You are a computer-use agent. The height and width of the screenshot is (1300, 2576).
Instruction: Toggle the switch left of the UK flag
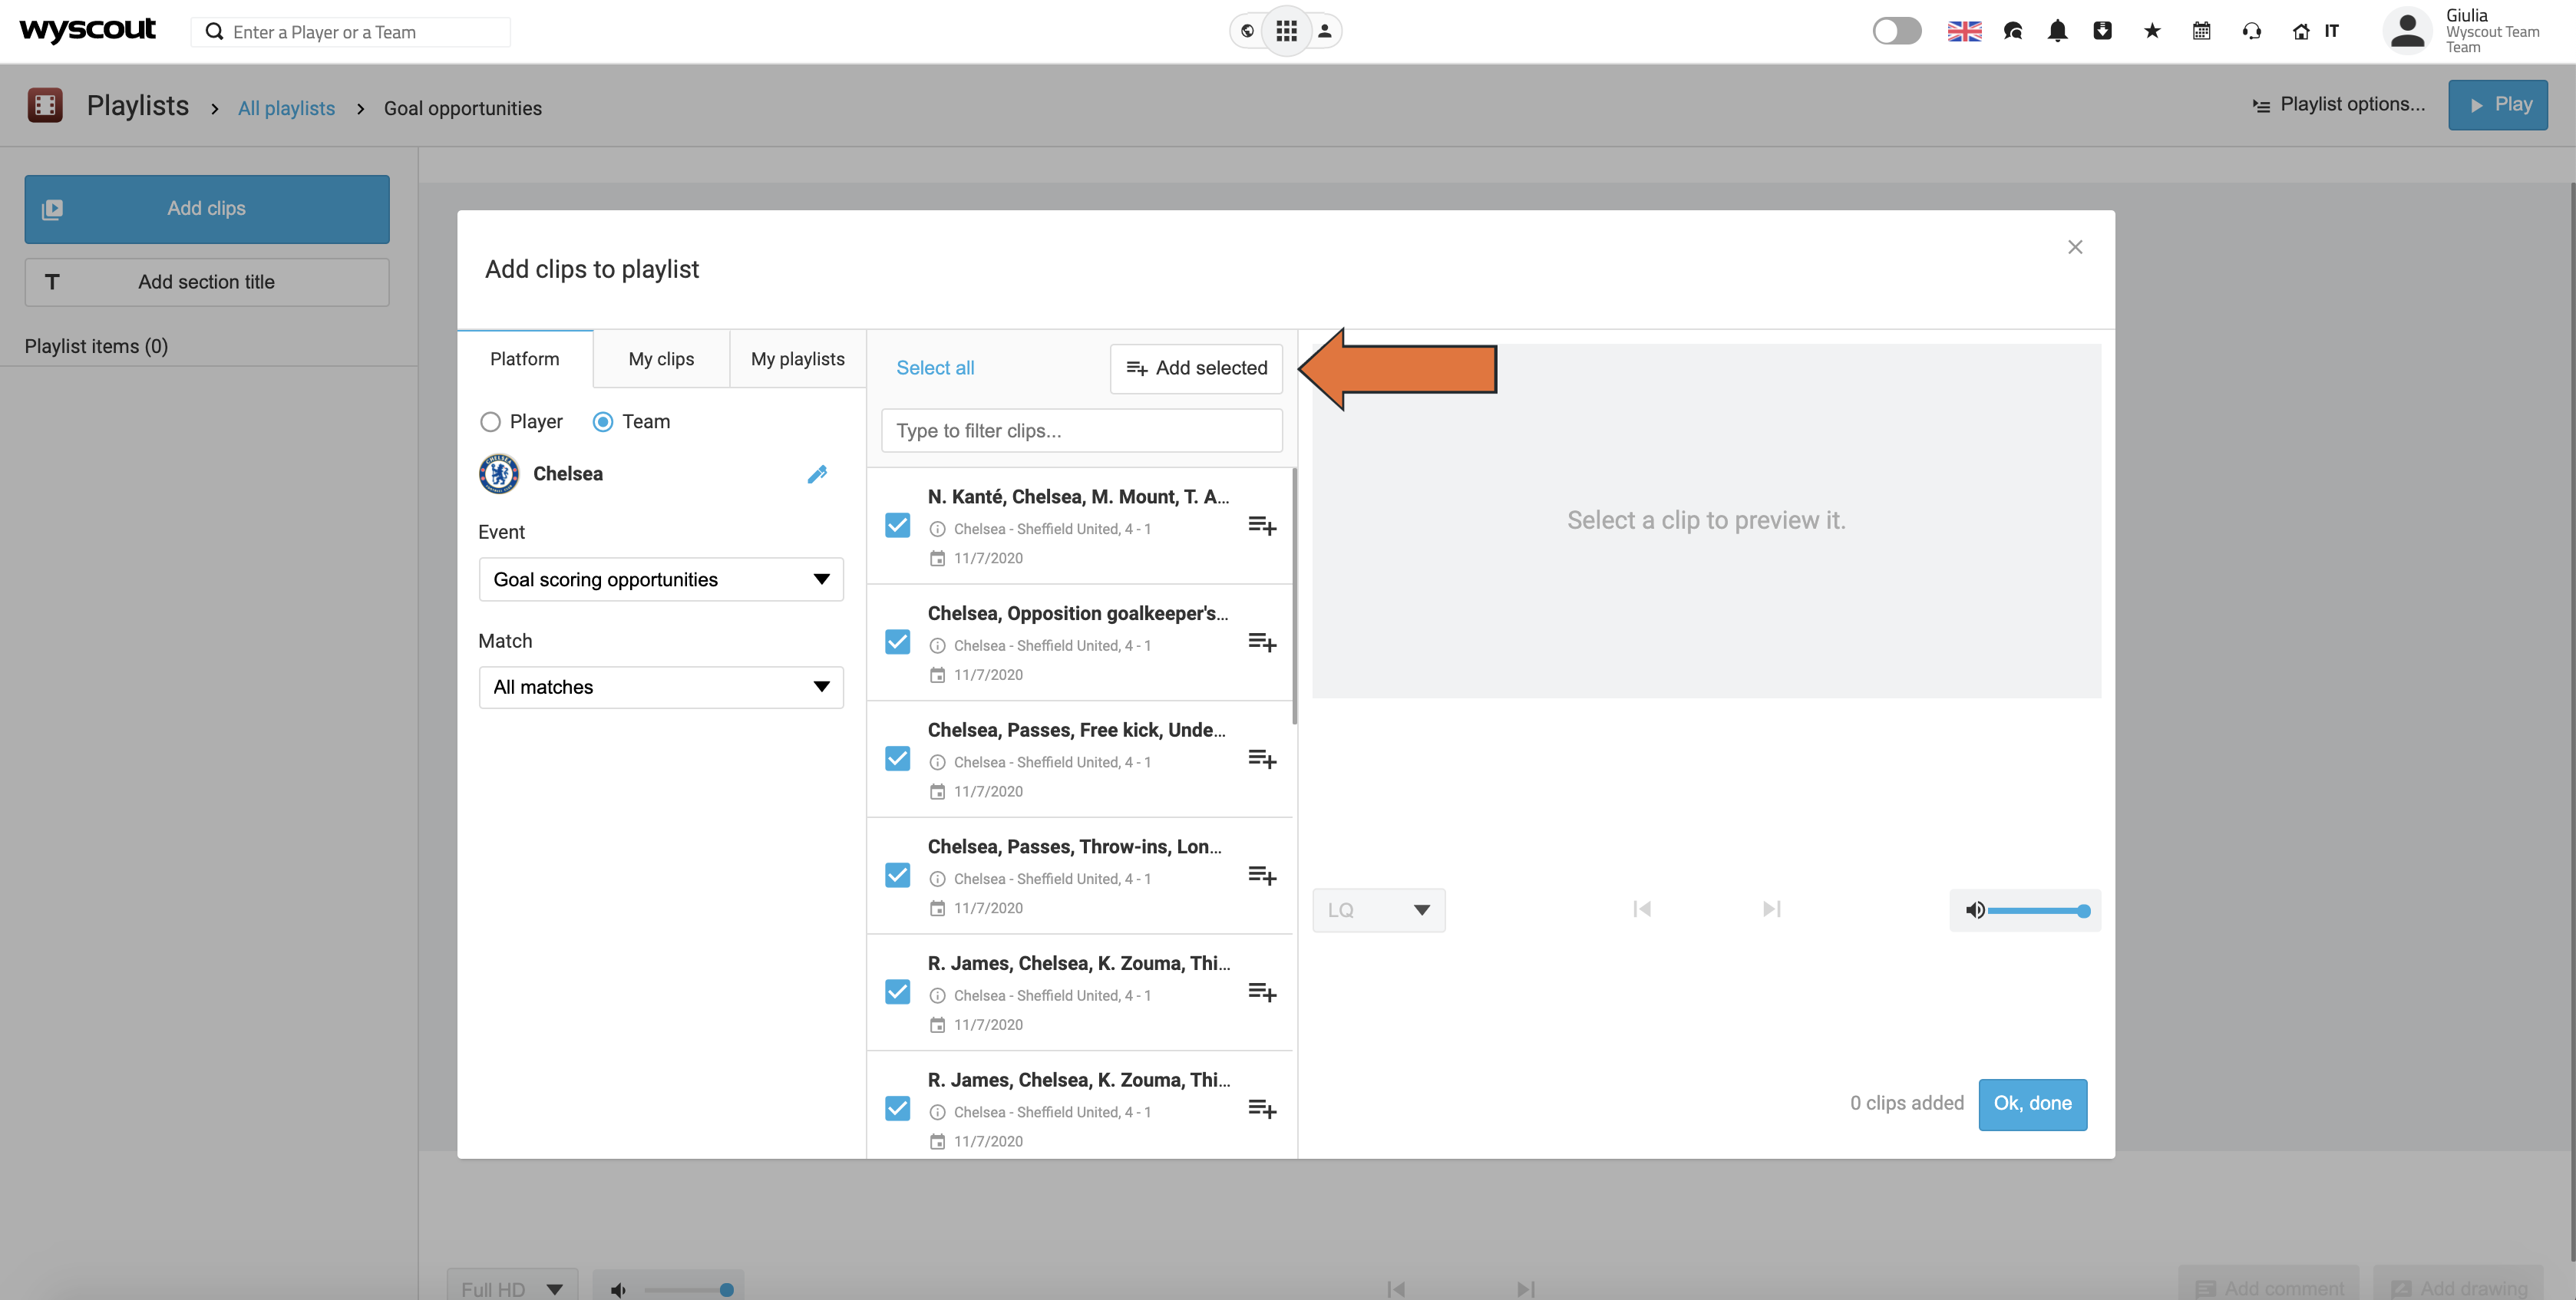pyautogui.click(x=1896, y=31)
